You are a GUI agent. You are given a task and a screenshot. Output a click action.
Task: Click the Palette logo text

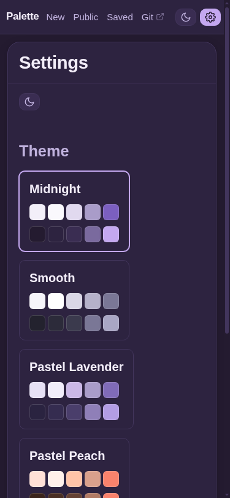(23, 17)
